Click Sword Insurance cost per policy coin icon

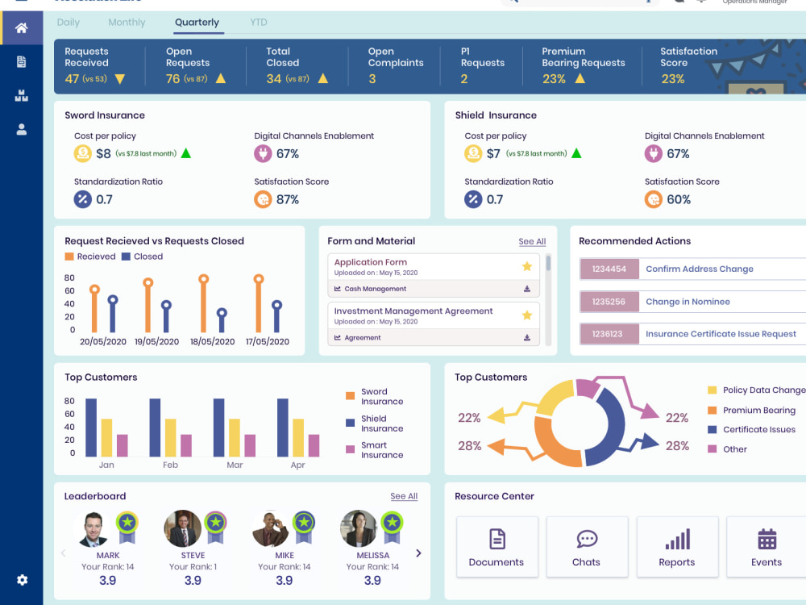pos(83,153)
